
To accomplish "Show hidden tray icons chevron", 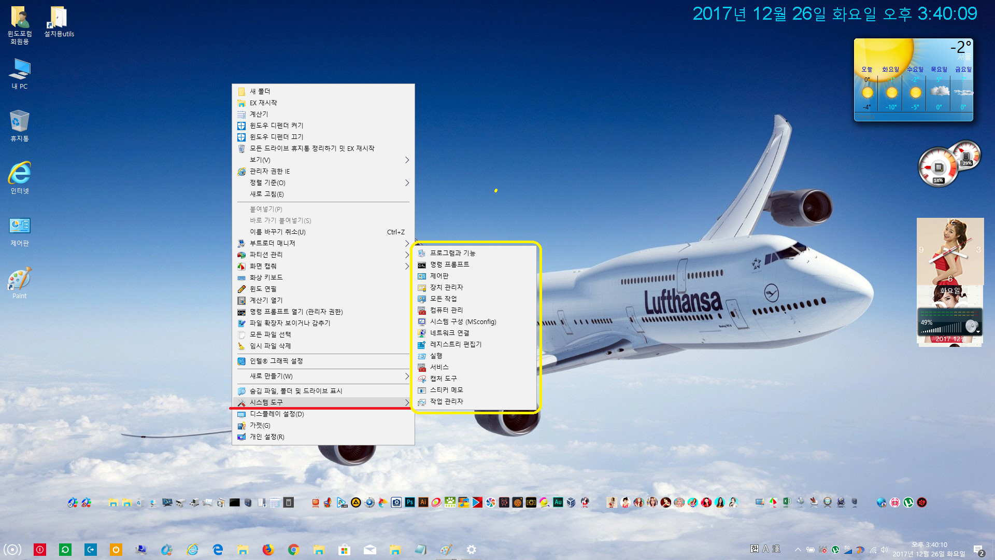I will [x=798, y=550].
